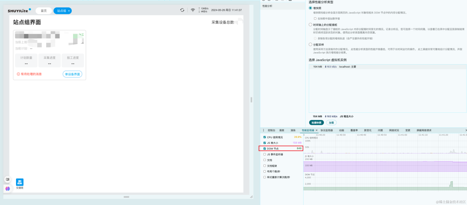467x205 pixels.
Task: Close the 性能监视器 drawer tab
Action: (317, 130)
